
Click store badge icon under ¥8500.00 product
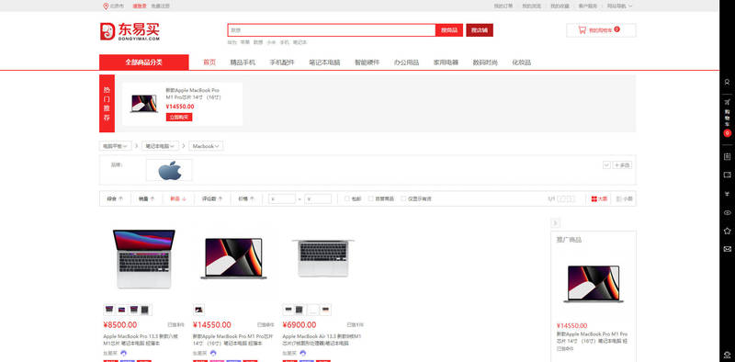coord(123,353)
